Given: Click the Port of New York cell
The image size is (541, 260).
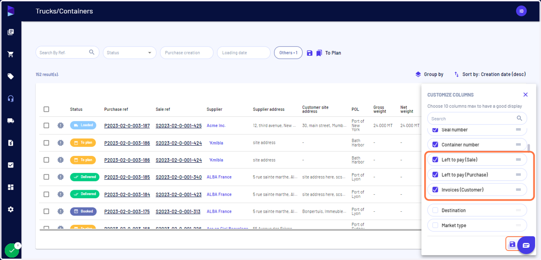Looking at the screenshot, I should coord(358,125).
